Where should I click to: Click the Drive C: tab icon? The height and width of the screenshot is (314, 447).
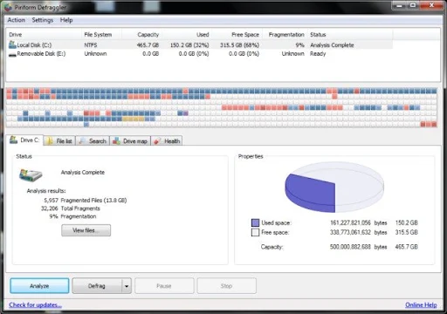[x=13, y=140]
